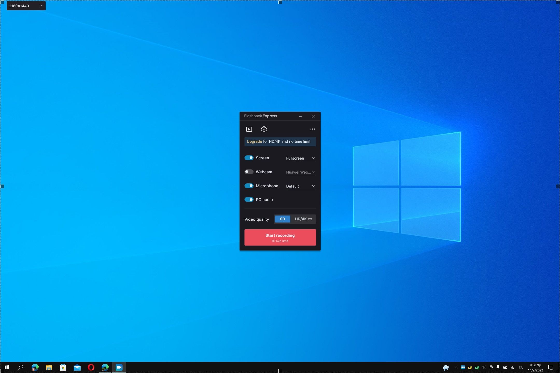Click the crown icon beside HD/4K
This screenshot has width=560, height=373.
(310, 219)
